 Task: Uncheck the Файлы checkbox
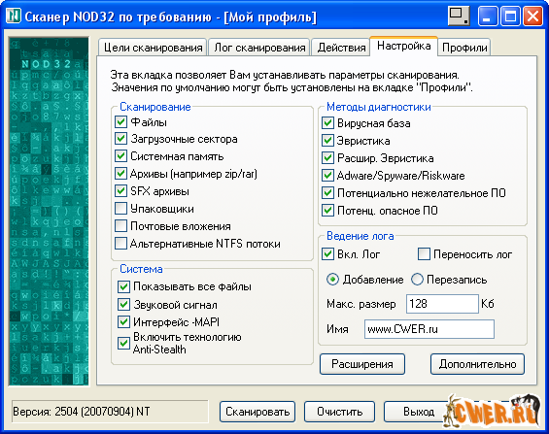tap(120, 122)
